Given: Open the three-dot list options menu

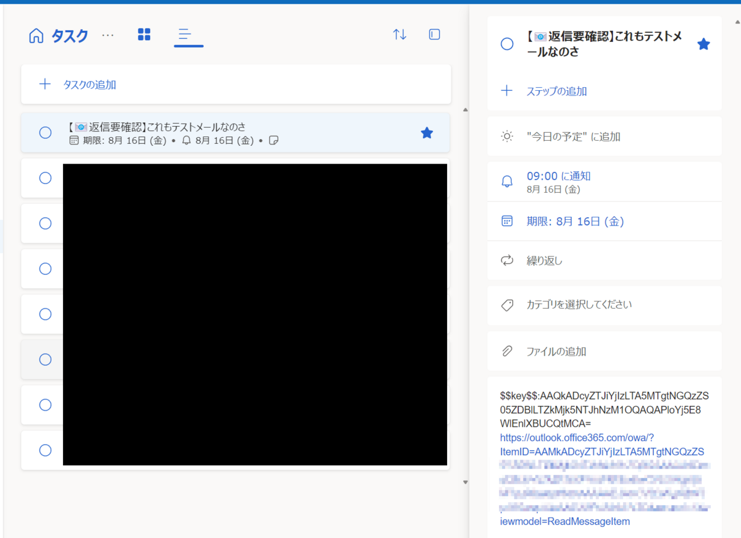Looking at the screenshot, I should [x=108, y=35].
